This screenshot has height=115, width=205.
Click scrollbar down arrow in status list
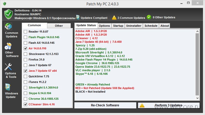pos(197,98)
